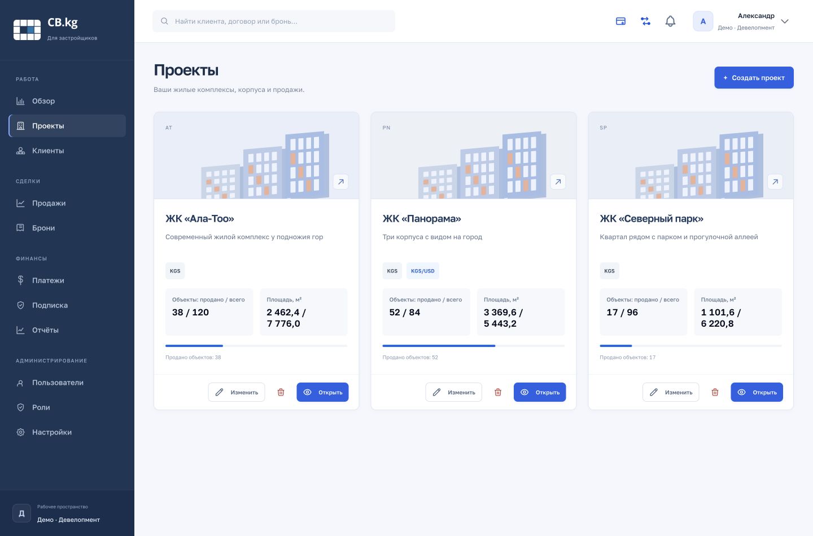
Task: Open external link arrow on ЖК «Панорама» card
Action: (x=558, y=182)
